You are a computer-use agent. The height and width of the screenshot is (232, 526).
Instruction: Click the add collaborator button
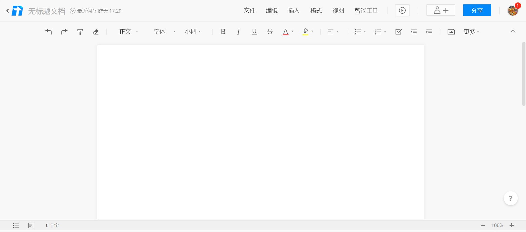coord(441,10)
